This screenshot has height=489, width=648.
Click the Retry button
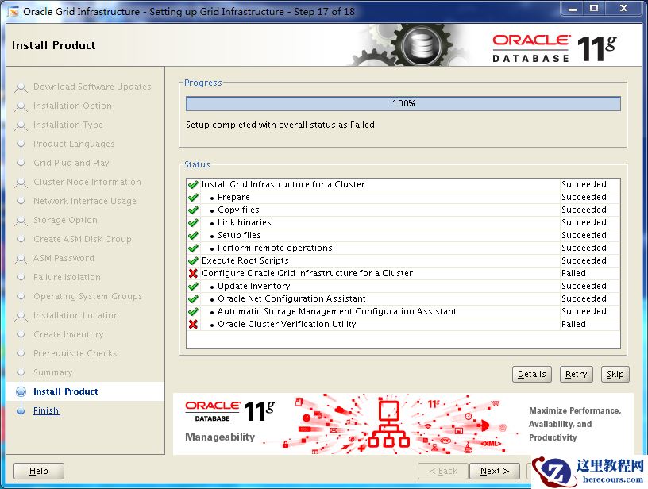tap(576, 374)
